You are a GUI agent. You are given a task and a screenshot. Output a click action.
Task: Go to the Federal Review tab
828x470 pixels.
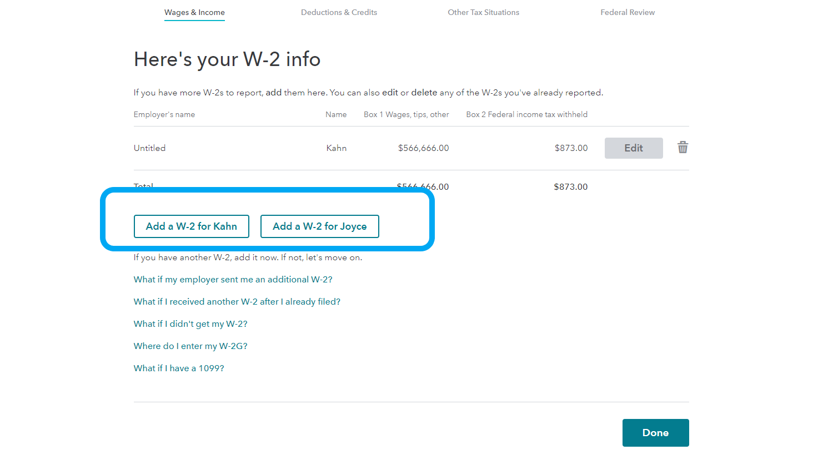[628, 12]
